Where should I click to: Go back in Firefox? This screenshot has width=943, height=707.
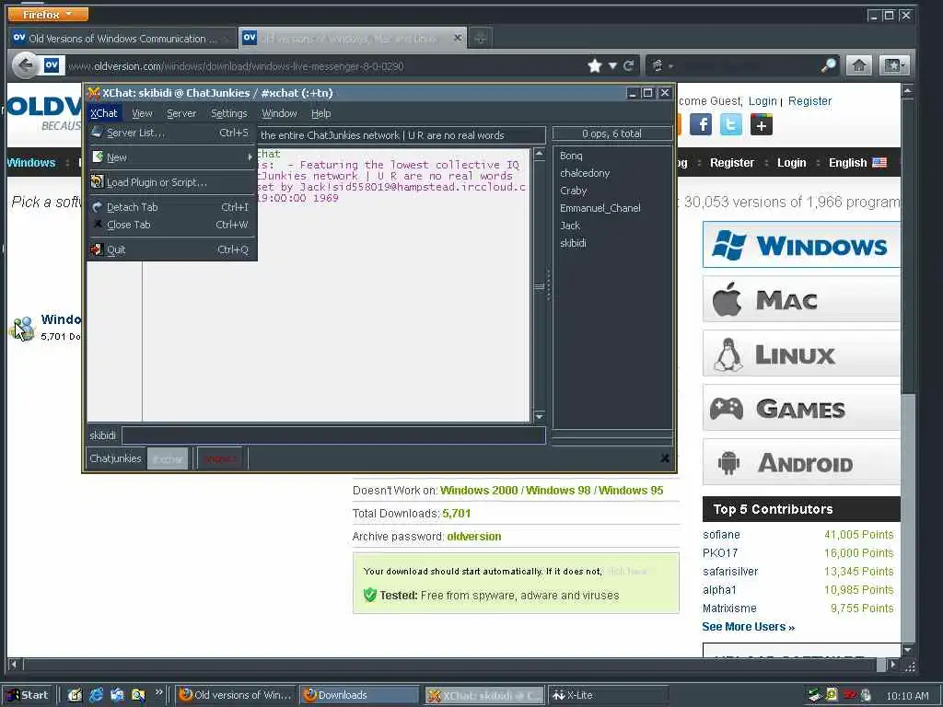click(25, 65)
